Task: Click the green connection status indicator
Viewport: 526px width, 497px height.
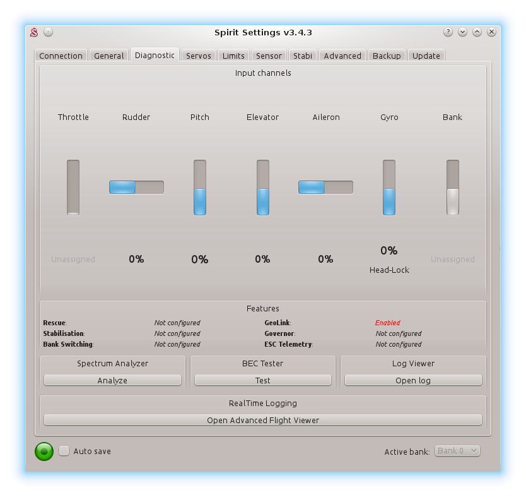Action: tap(44, 451)
